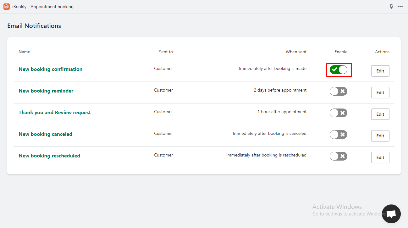Click Customer in New booking confirmation row
Screen dimensions: 408x228
tap(163, 68)
